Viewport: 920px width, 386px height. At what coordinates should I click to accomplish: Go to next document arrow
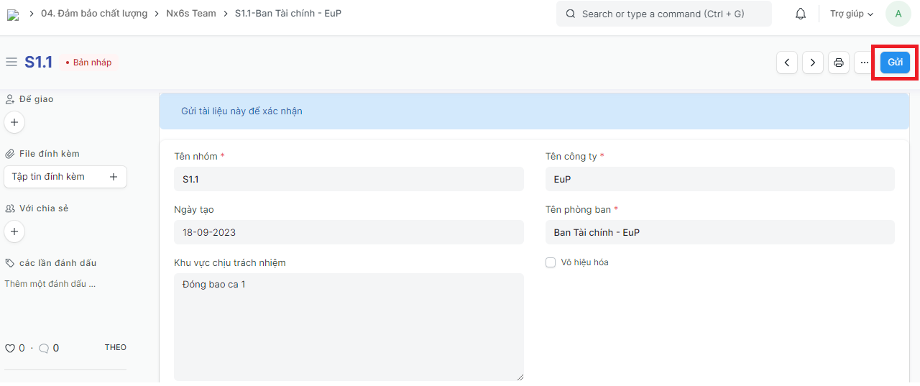point(813,63)
